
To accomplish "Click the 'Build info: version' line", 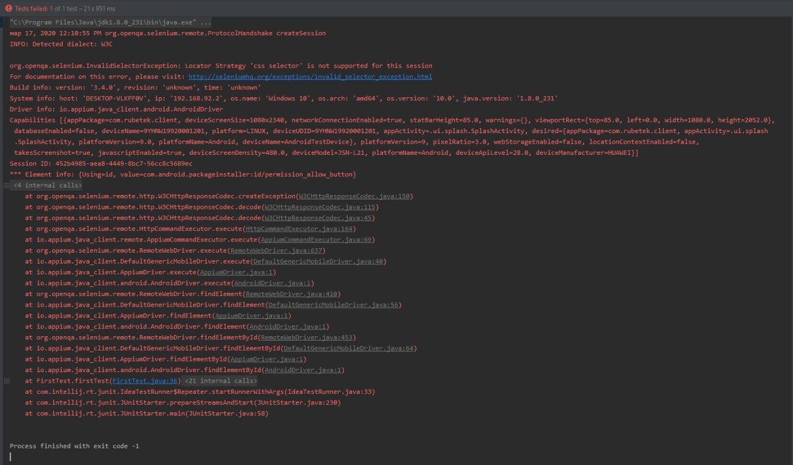I will 135,88.
